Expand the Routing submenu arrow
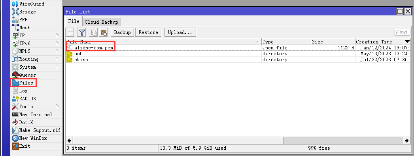The height and width of the screenshot is (156, 414). (x=57, y=59)
